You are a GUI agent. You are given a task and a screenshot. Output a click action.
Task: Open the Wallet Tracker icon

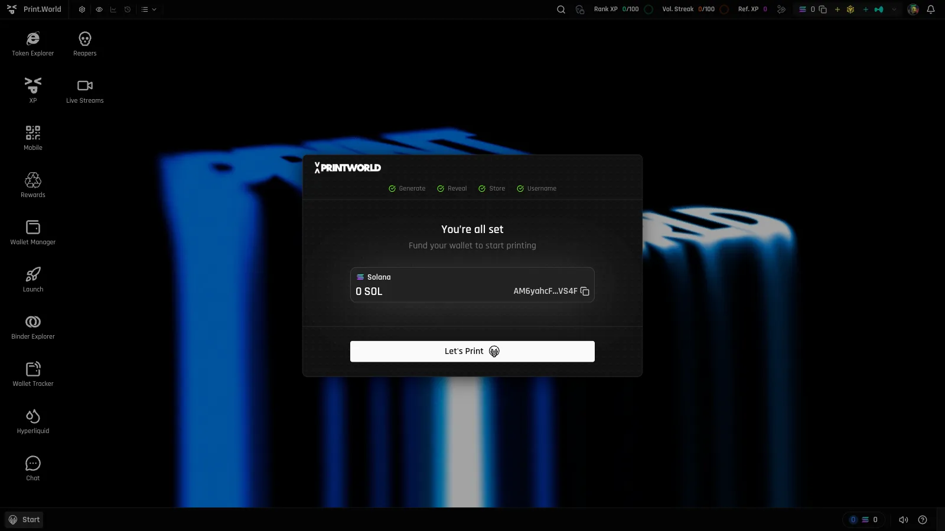coord(33,374)
